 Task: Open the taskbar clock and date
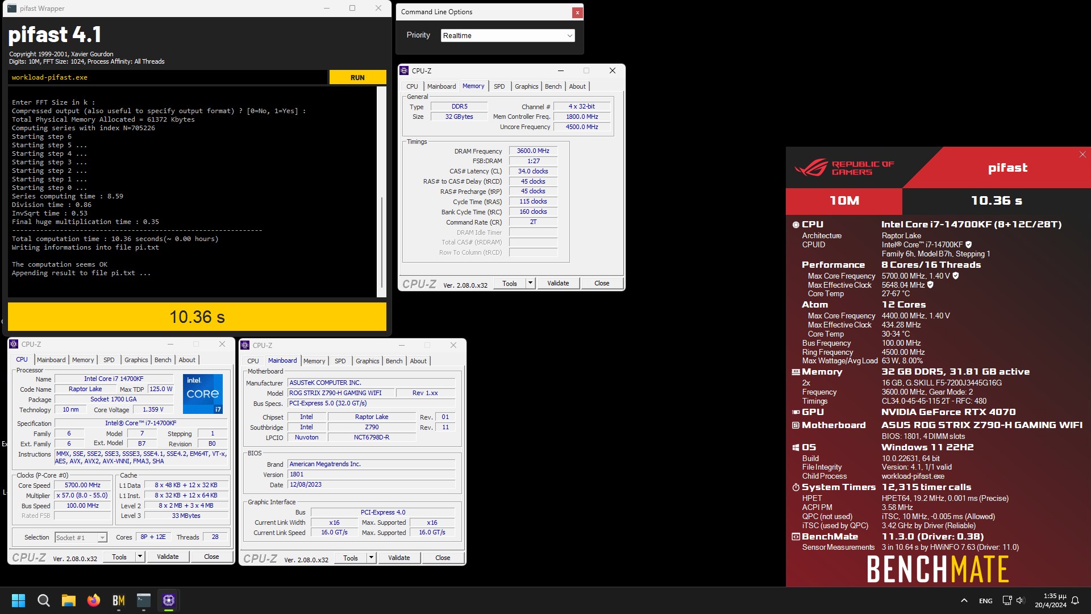click(x=1051, y=600)
